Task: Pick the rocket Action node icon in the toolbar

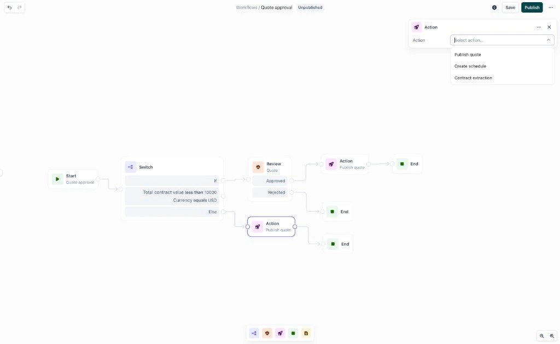Action: point(279,333)
